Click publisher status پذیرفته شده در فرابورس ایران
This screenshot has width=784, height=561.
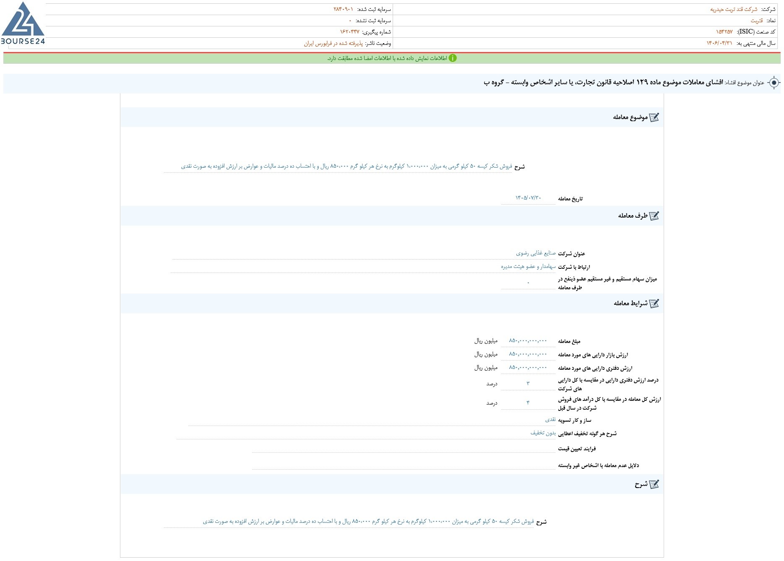click(333, 43)
